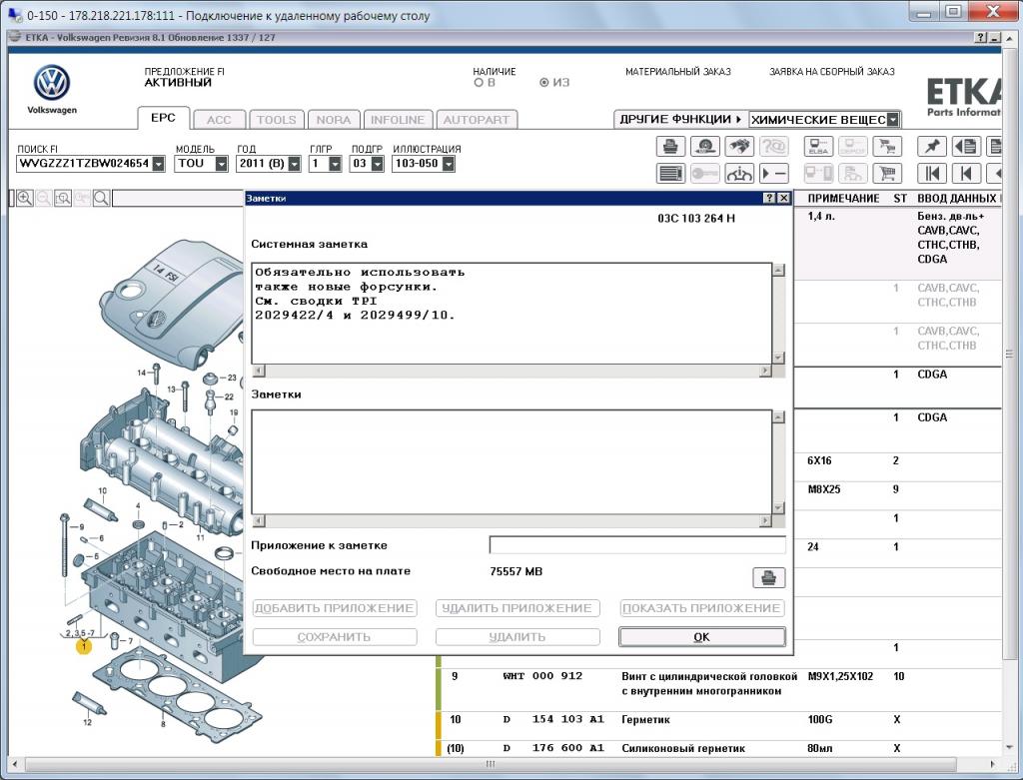This screenshot has width=1023, height=780.
Task: Click the document with left arrow icon
Action: (x=966, y=146)
